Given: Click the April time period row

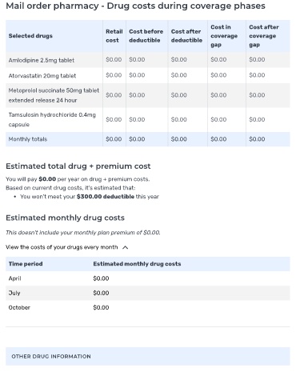Looking at the screenshot, I should [x=148, y=278].
